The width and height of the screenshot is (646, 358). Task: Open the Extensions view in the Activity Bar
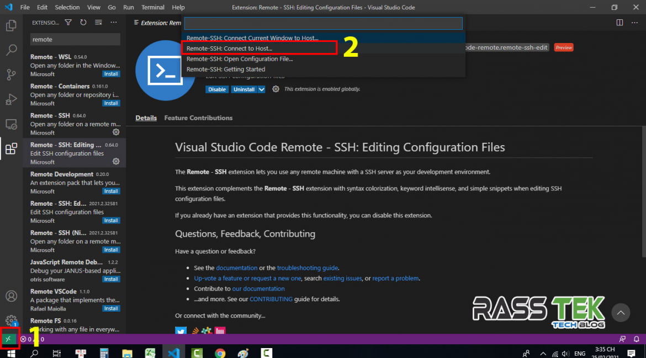11,149
